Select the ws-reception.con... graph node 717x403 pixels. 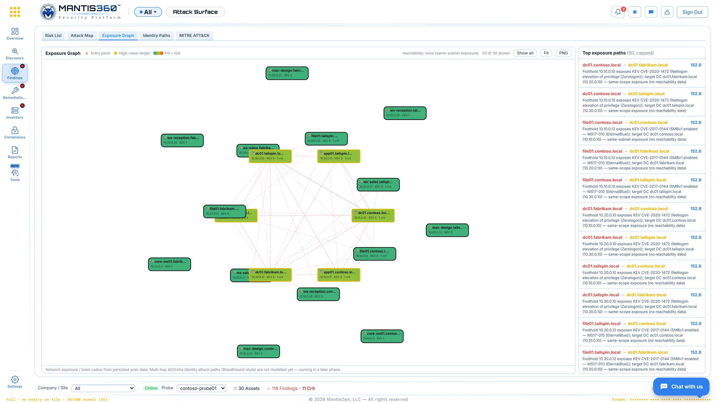tap(318, 294)
